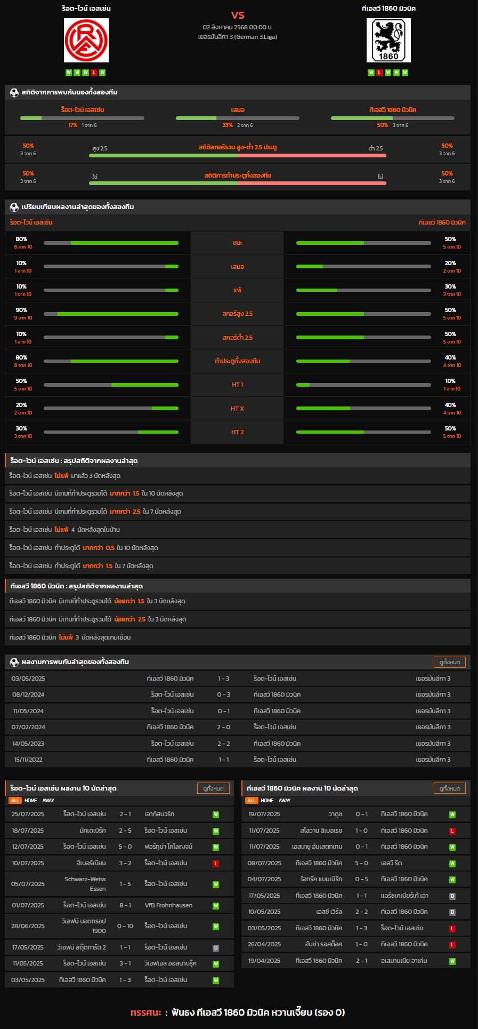Select AWAY tab in Essen last 10 matches
The width and height of the screenshot is (478, 1029).
(48, 801)
